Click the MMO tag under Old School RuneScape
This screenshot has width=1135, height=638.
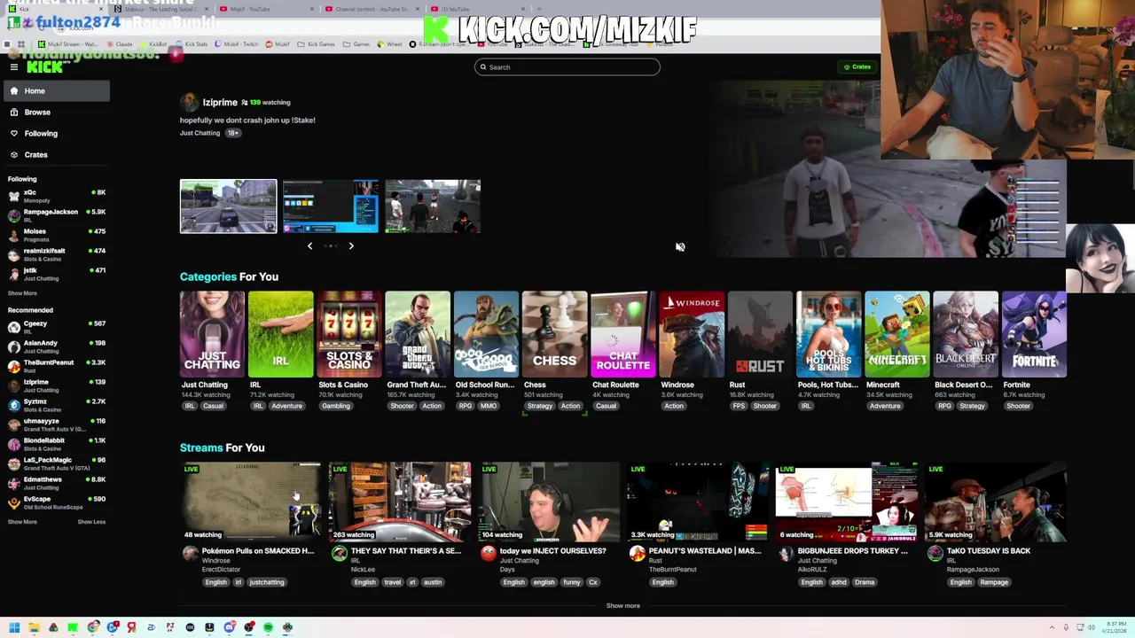click(489, 406)
